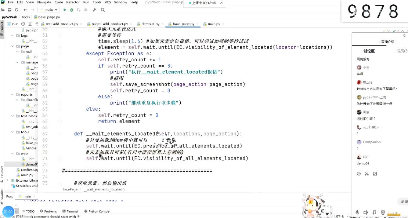Collapse the web folder
The width and height of the screenshot is (408, 218).
(12, 154)
